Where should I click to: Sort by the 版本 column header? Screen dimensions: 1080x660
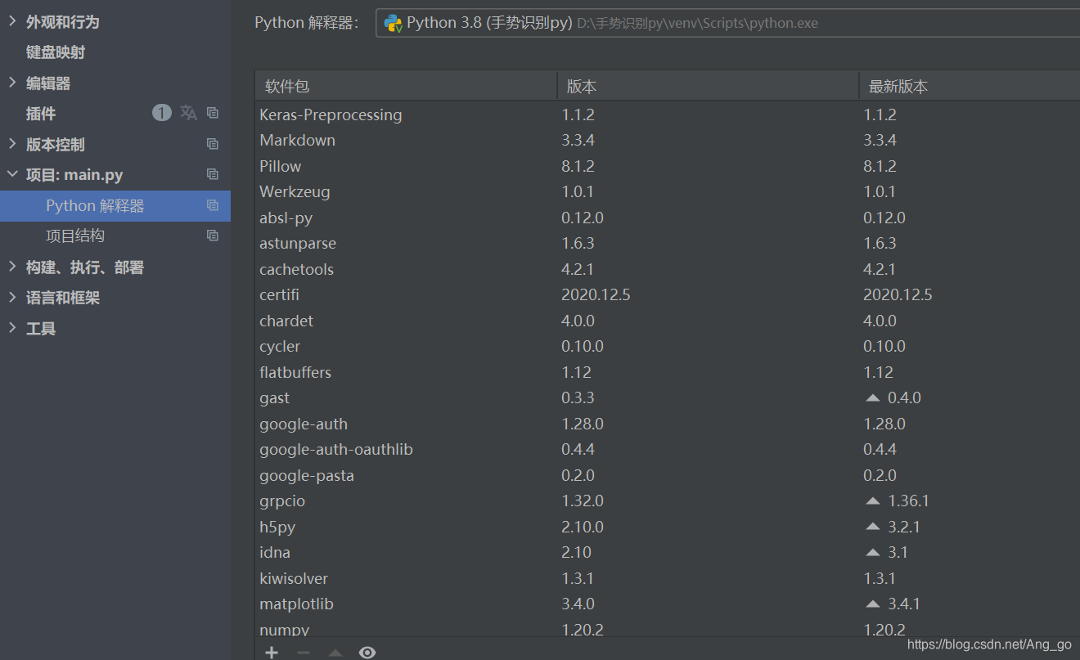(x=708, y=86)
